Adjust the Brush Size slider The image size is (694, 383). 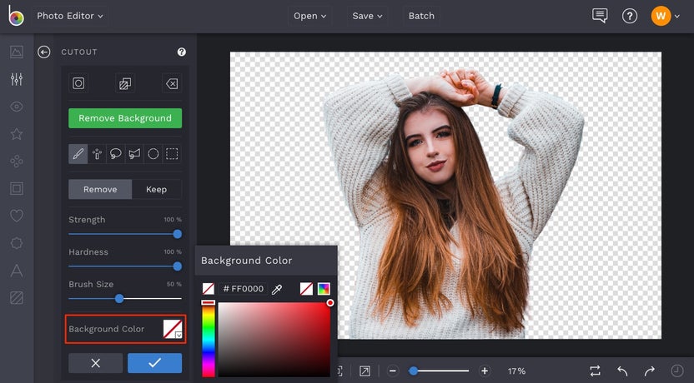pos(125,299)
